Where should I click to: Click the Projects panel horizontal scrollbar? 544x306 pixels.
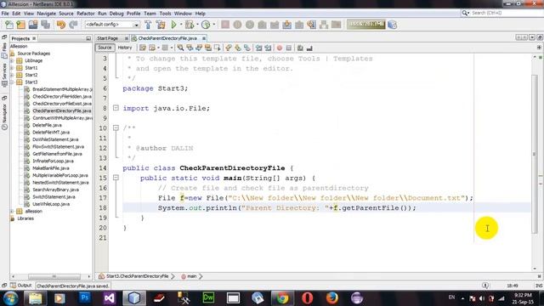click(54, 276)
